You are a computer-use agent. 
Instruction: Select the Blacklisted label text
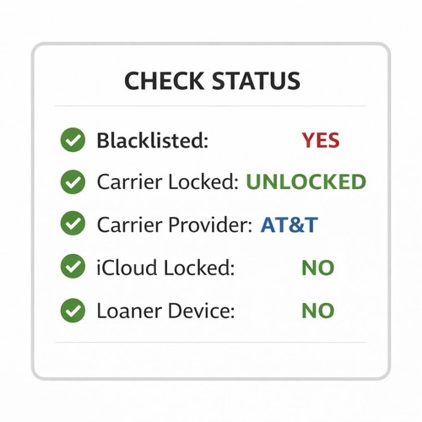(x=153, y=140)
